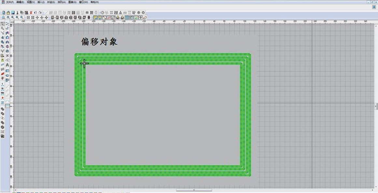The image size is (378, 193).
Task: Select the blue ellipse shape tool
Action: (x=7, y=75)
